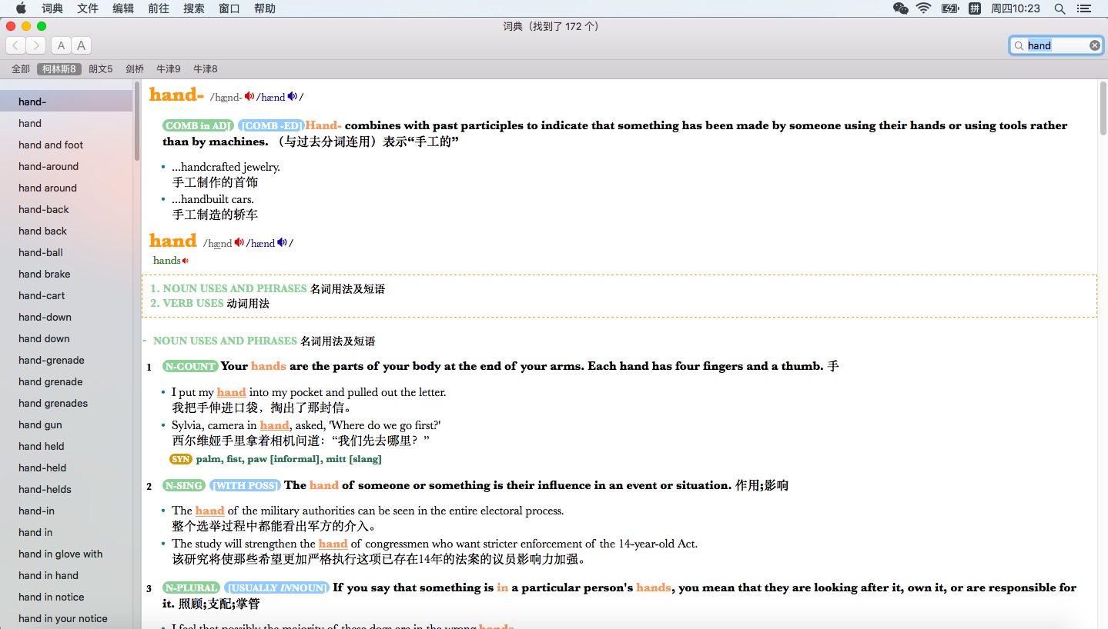Click the N-COUNT grammar label
This screenshot has width=1108, height=629.
190,367
